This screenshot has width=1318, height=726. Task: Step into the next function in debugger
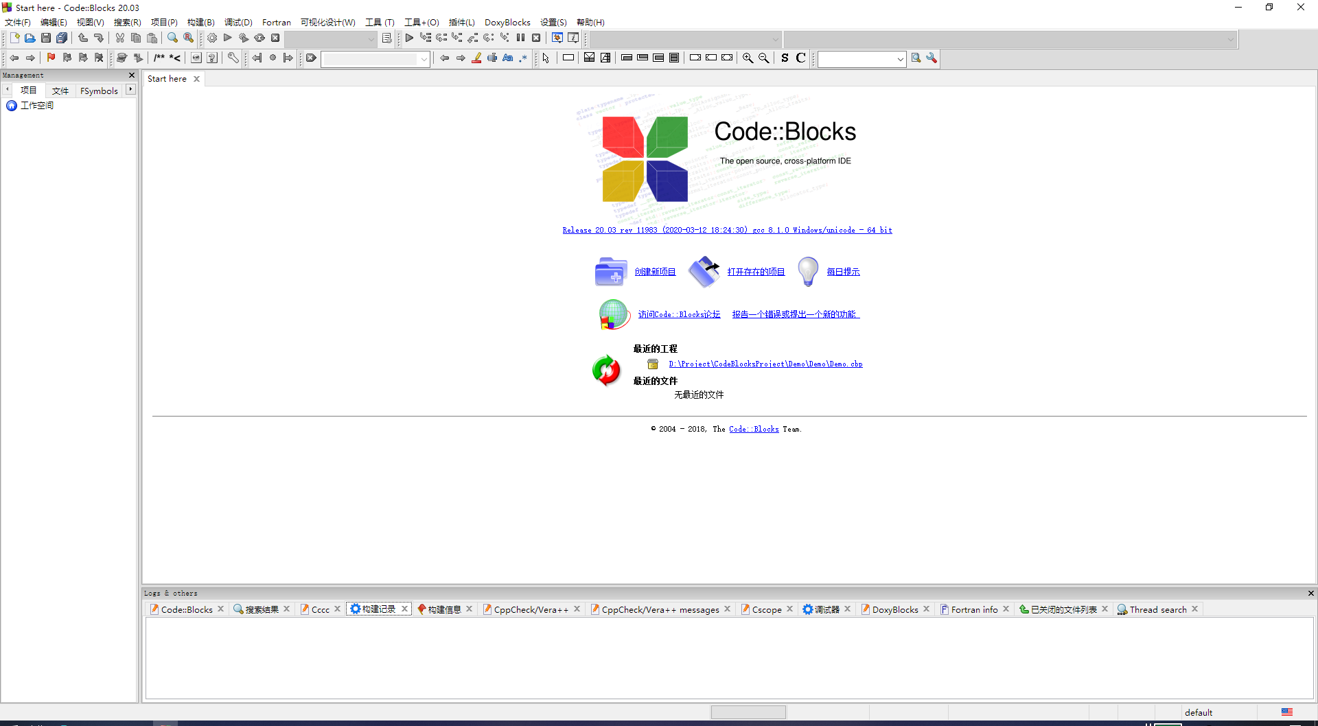click(x=456, y=38)
